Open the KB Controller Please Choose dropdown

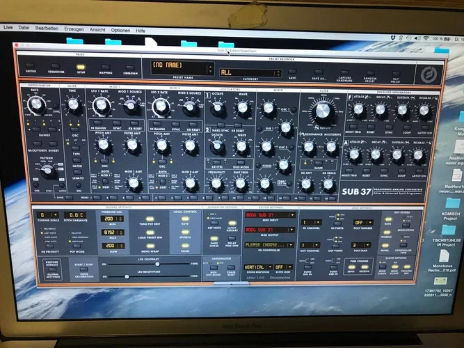coord(269,245)
